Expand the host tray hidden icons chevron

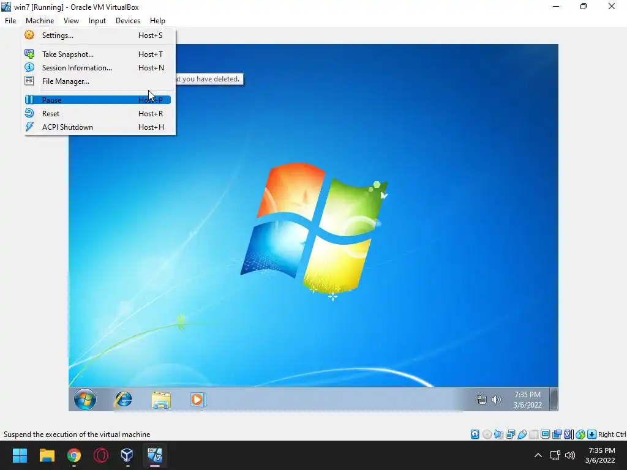coord(538,455)
